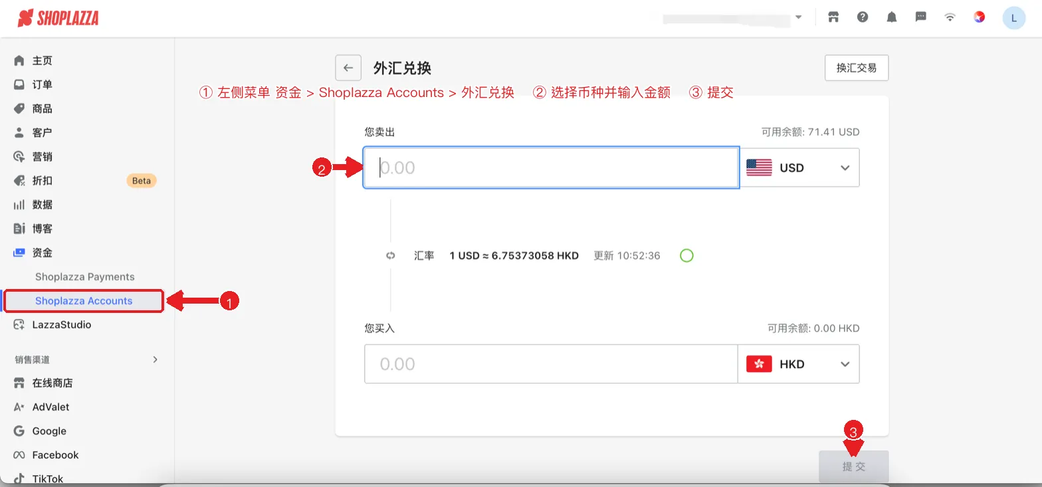This screenshot has height=487, width=1042.
Task: Click the 更新 10:52:36 timestamp
Action: coord(627,256)
